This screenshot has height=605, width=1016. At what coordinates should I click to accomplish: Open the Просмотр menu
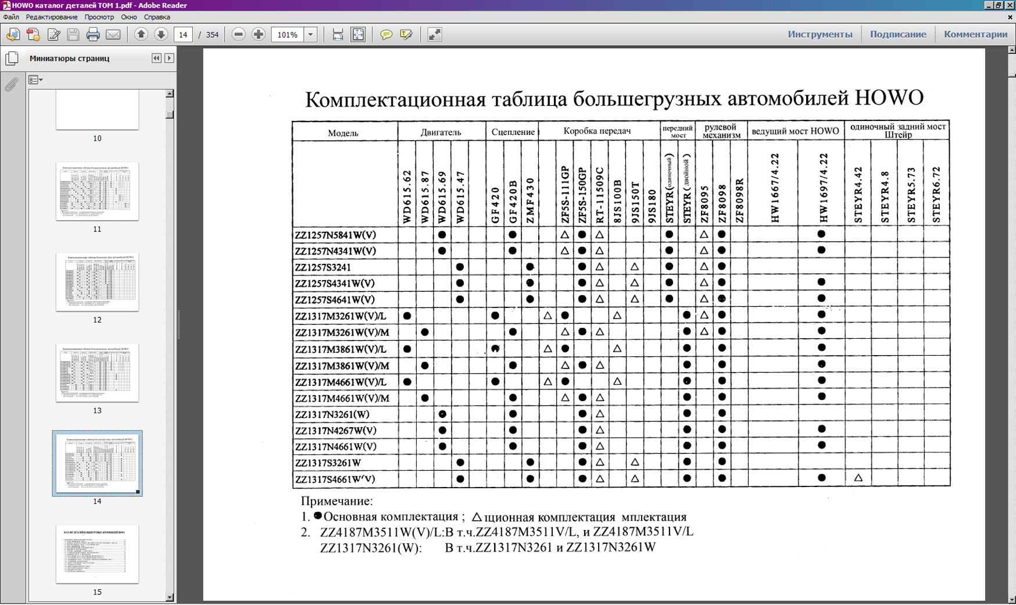99,17
